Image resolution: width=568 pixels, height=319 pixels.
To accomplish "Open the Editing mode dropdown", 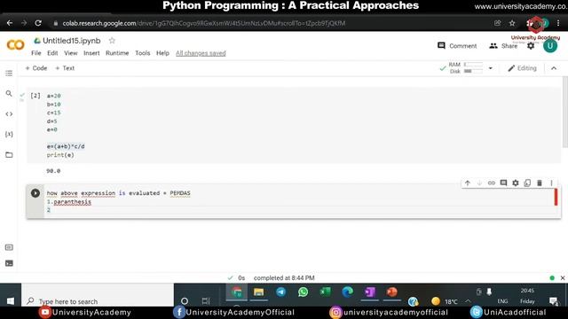I will [x=522, y=68].
